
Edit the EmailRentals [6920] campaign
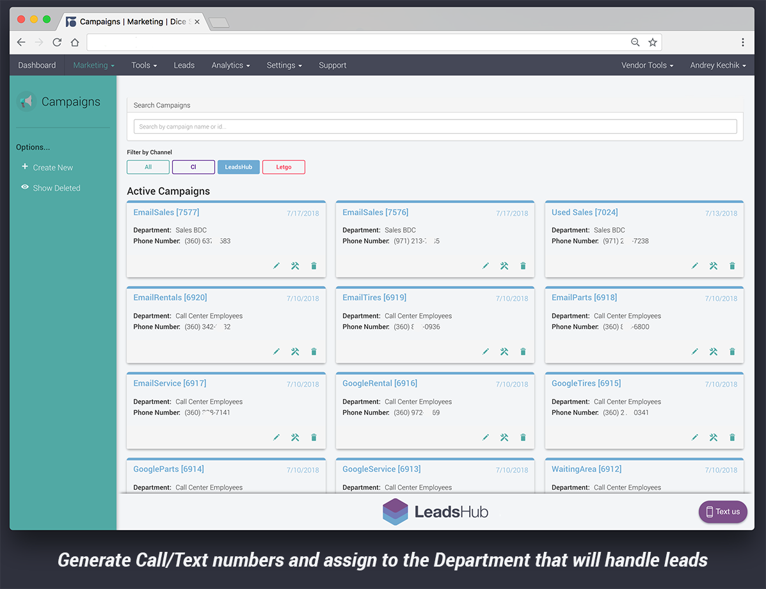point(276,351)
